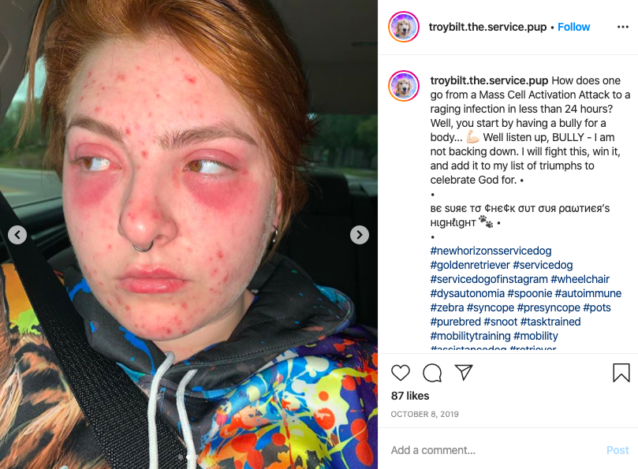The height and width of the screenshot is (469, 638).
Task: Open the #dysautonomia hashtag
Action: (468, 293)
